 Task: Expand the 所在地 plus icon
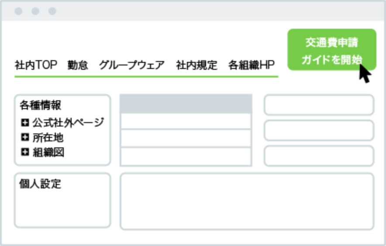point(25,137)
